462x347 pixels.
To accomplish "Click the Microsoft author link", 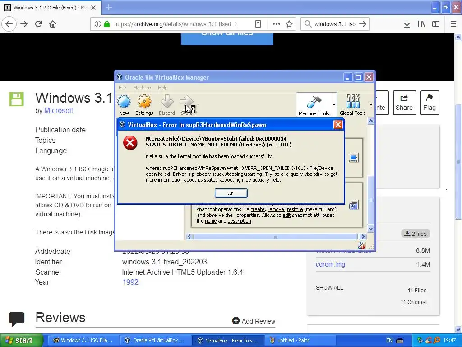I will tap(59, 110).
